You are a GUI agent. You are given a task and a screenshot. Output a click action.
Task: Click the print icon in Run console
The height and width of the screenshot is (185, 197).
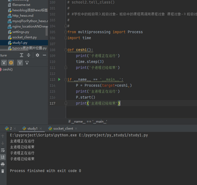[3, 164]
